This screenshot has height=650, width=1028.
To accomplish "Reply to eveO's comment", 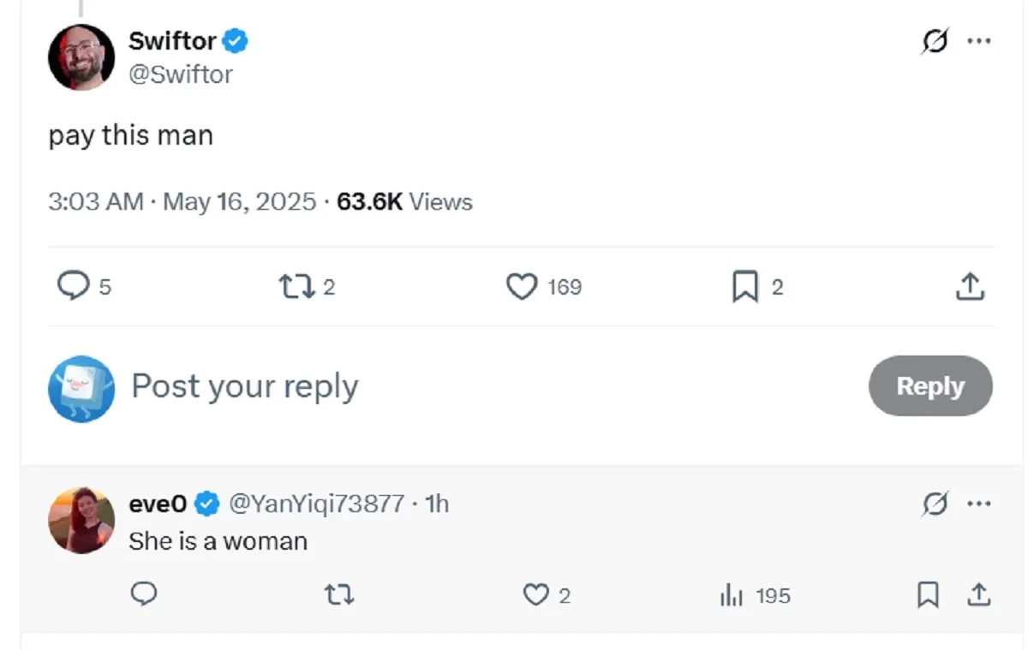I will tap(143, 594).
